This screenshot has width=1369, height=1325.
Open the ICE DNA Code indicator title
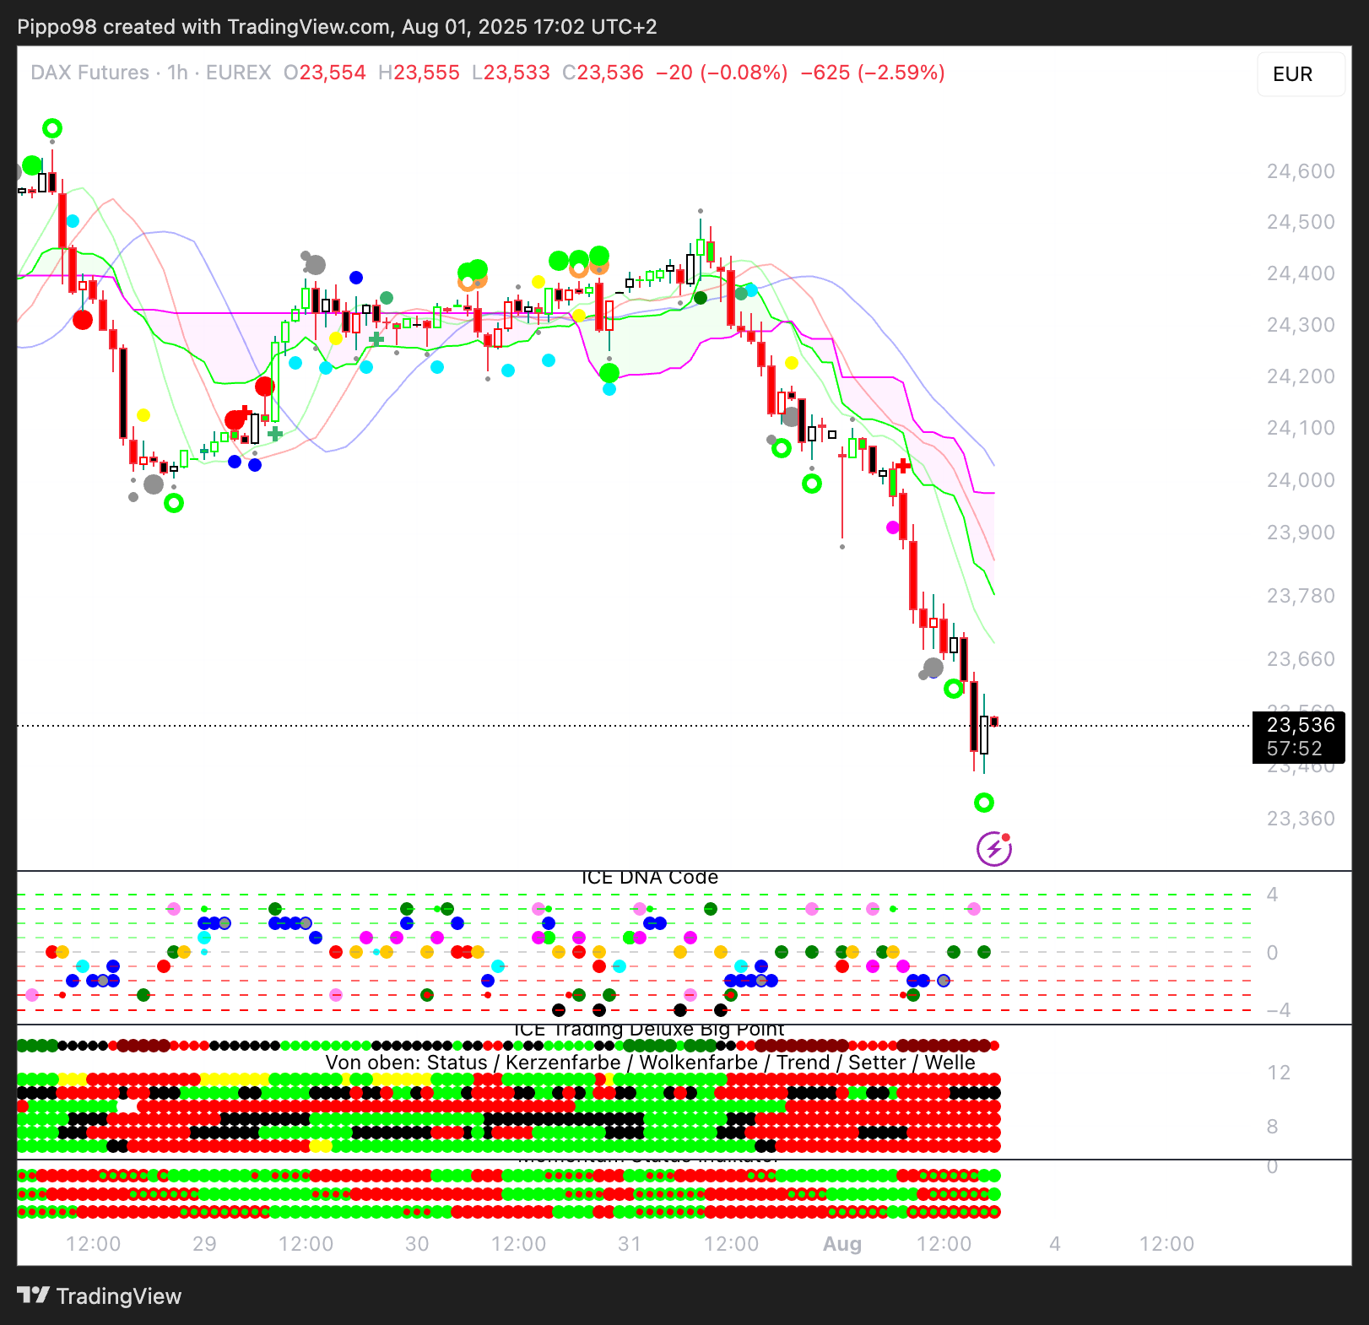649,878
